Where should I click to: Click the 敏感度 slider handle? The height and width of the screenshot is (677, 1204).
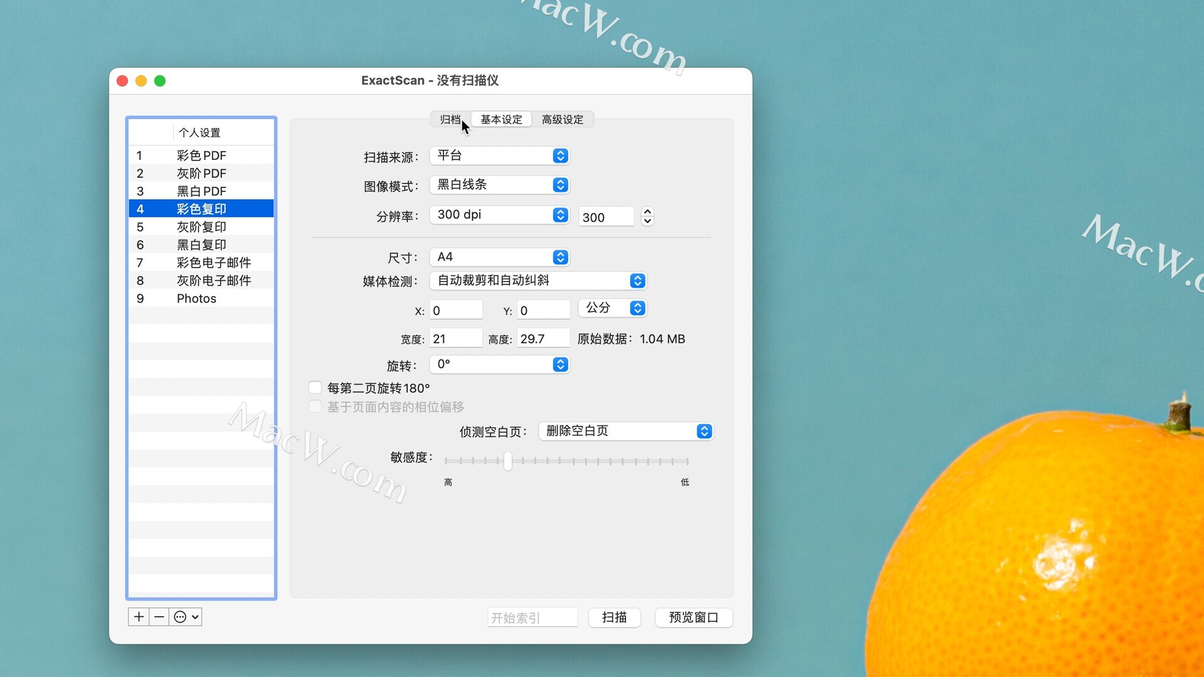coord(508,461)
